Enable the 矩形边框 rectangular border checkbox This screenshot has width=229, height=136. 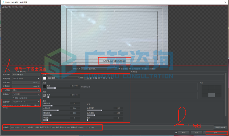(82, 87)
